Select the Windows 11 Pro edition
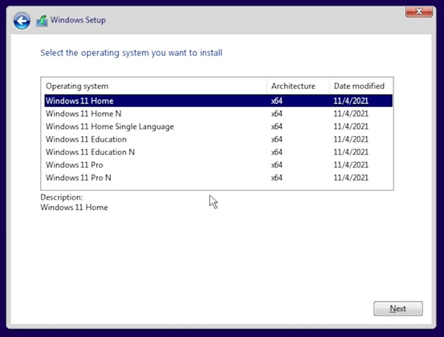Viewport: 444px width, 337px height. (75, 165)
